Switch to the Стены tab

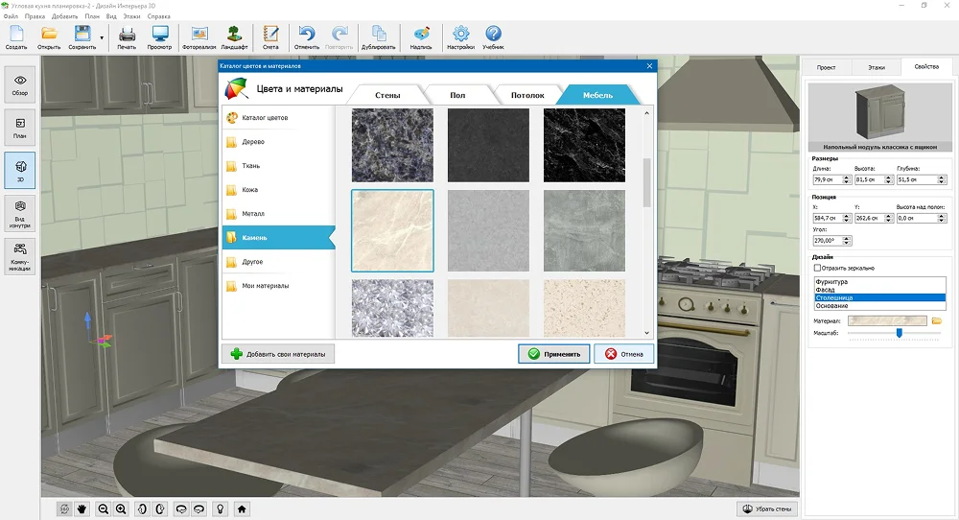click(386, 95)
